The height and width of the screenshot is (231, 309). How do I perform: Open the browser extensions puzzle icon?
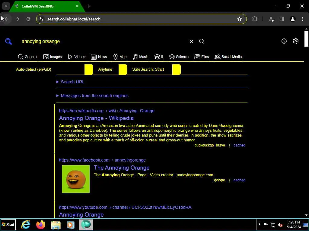coord(255,19)
